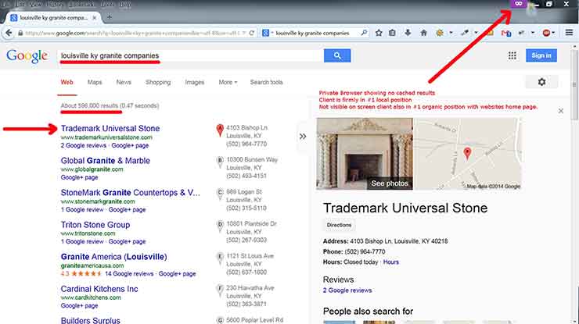Open the Builders Surplus result
The image size is (579, 324).
tap(91, 320)
